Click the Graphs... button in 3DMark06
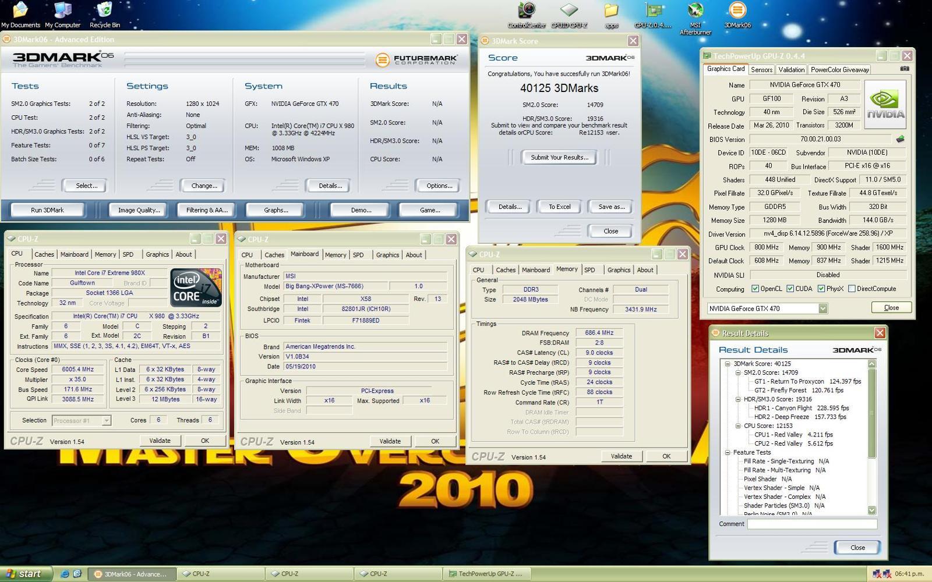Image resolution: width=932 pixels, height=582 pixels. pyautogui.click(x=276, y=210)
